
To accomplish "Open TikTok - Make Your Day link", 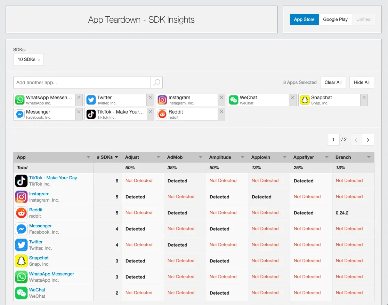I will pos(53,178).
